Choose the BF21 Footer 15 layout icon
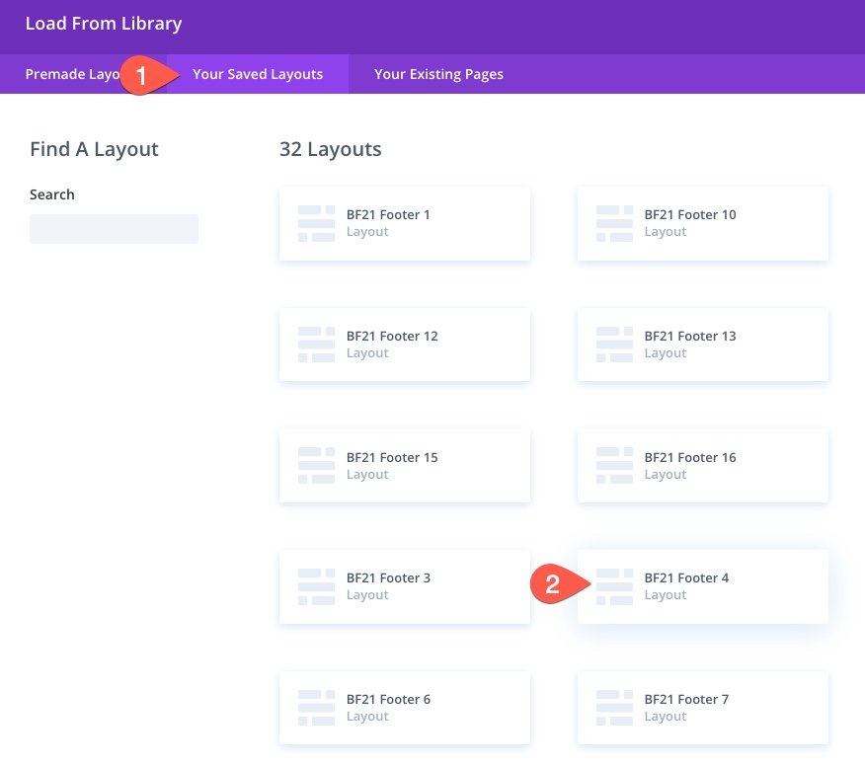Viewport: 865px width, 768px height. pos(317,466)
